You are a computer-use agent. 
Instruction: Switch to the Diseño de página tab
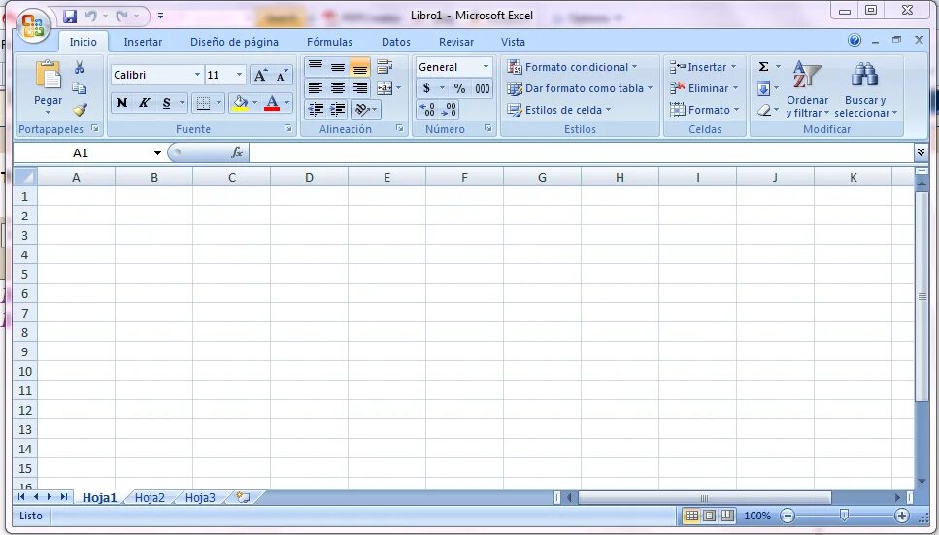point(234,42)
